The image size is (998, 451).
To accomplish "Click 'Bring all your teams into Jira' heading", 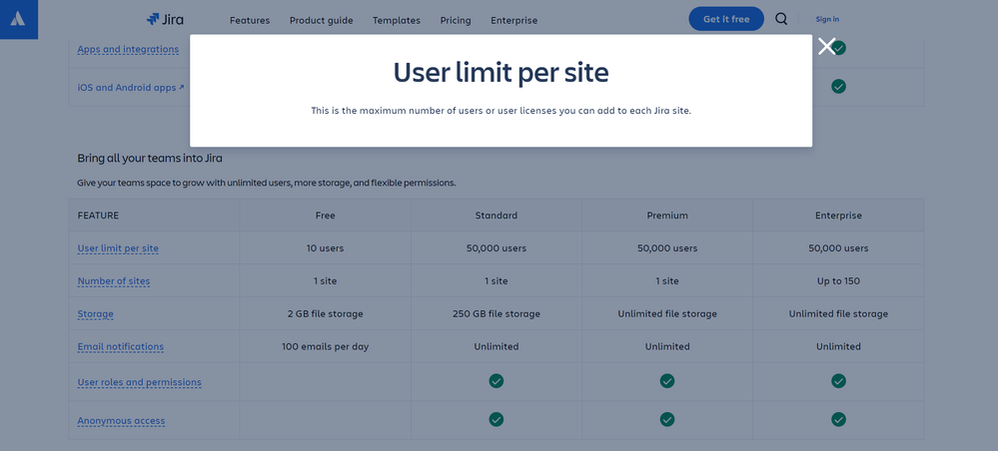I will point(150,158).
